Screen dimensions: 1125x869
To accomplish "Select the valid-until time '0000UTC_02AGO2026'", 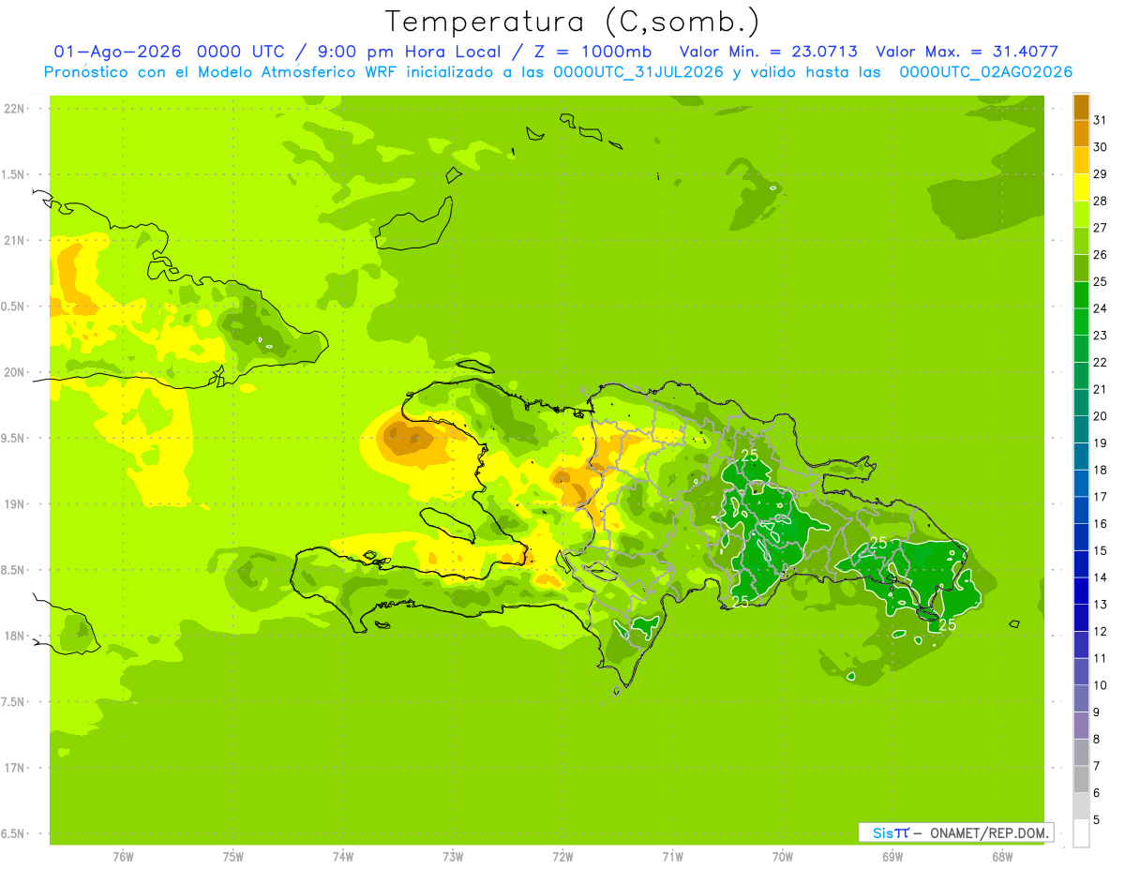I will pyautogui.click(x=986, y=72).
